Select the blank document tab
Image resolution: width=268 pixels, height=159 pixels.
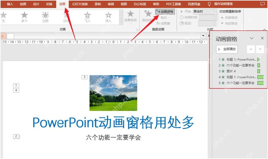click(x=10, y=36)
